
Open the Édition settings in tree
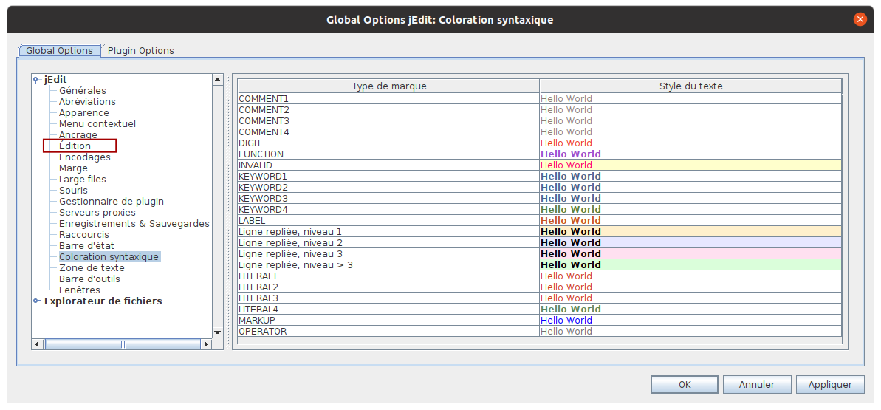[75, 146]
